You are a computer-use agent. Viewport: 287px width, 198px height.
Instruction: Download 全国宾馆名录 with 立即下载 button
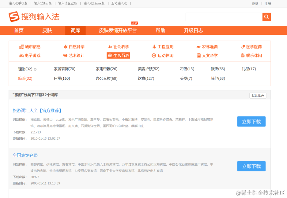[x=251, y=166]
